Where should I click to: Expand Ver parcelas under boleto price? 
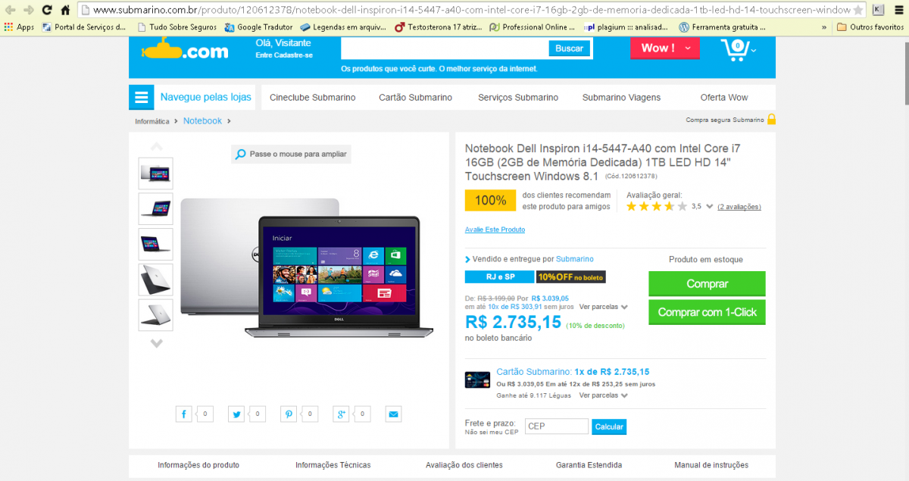pyautogui.click(x=603, y=307)
